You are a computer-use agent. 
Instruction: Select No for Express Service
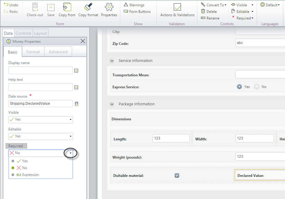257,87
